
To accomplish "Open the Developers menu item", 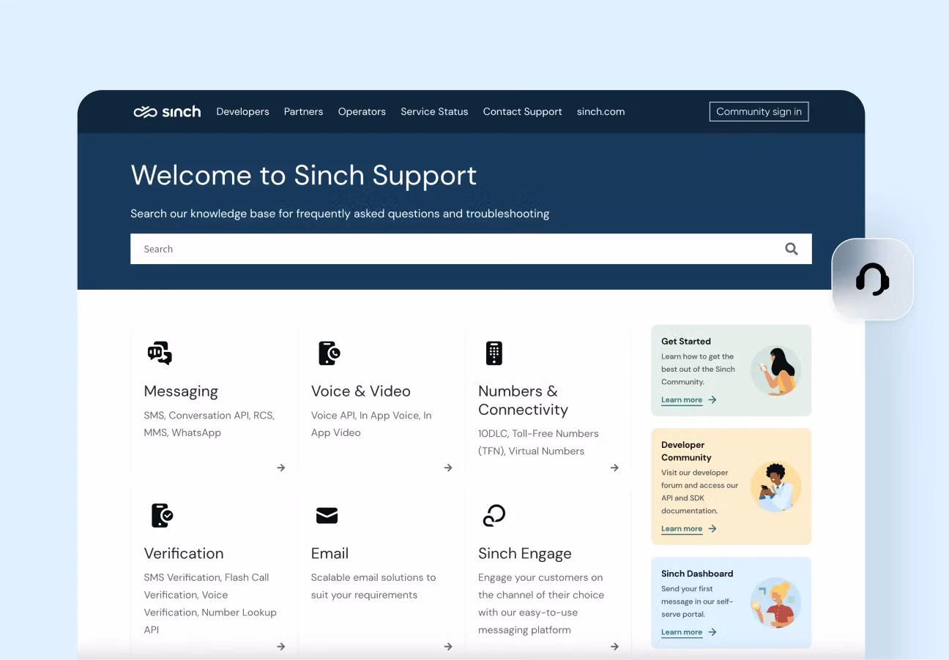I will click(x=242, y=111).
